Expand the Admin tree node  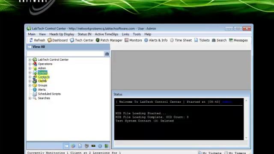[x=30, y=68]
